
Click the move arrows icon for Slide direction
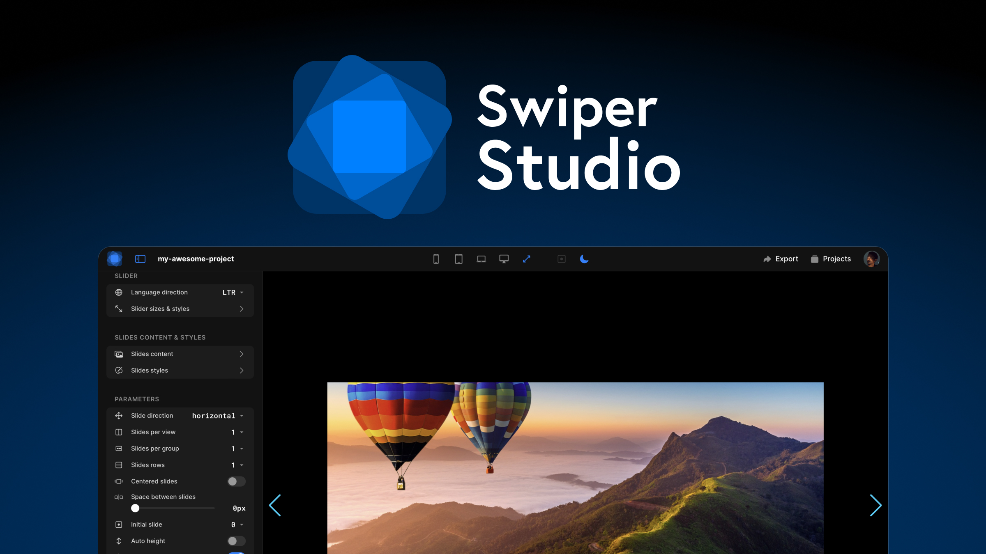pos(119,416)
